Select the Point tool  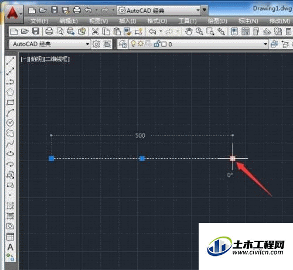[x=10, y=195]
